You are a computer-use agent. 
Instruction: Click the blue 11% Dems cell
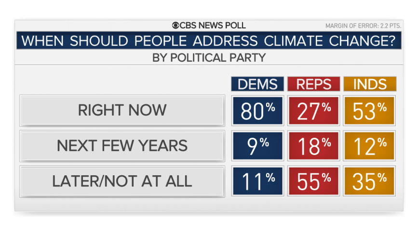(257, 181)
